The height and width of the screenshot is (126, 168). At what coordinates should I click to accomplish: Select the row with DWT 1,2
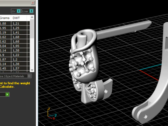tap(15, 59)
